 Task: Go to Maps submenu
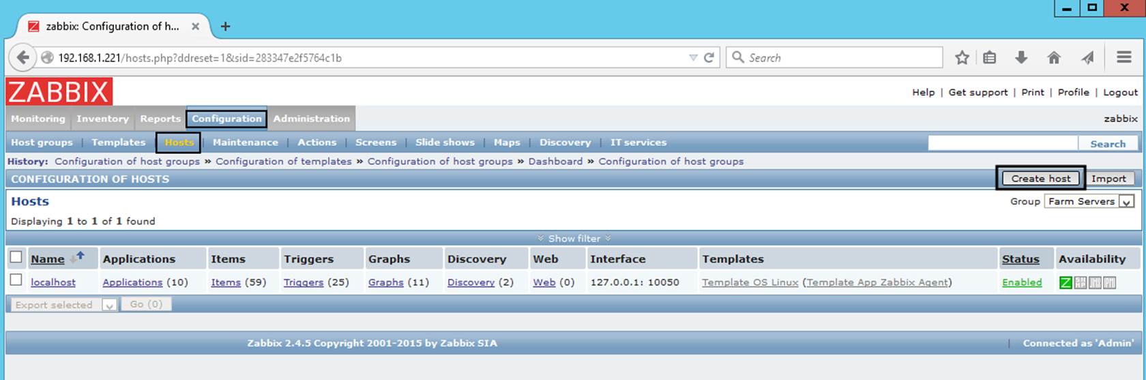[507, 143]
